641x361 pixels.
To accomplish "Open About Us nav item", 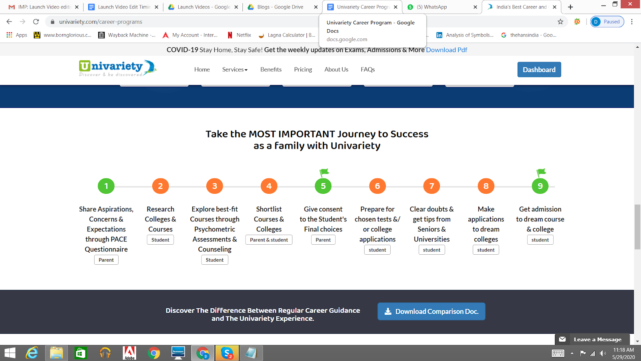I will pyautogui.click(x=337, y=69).
